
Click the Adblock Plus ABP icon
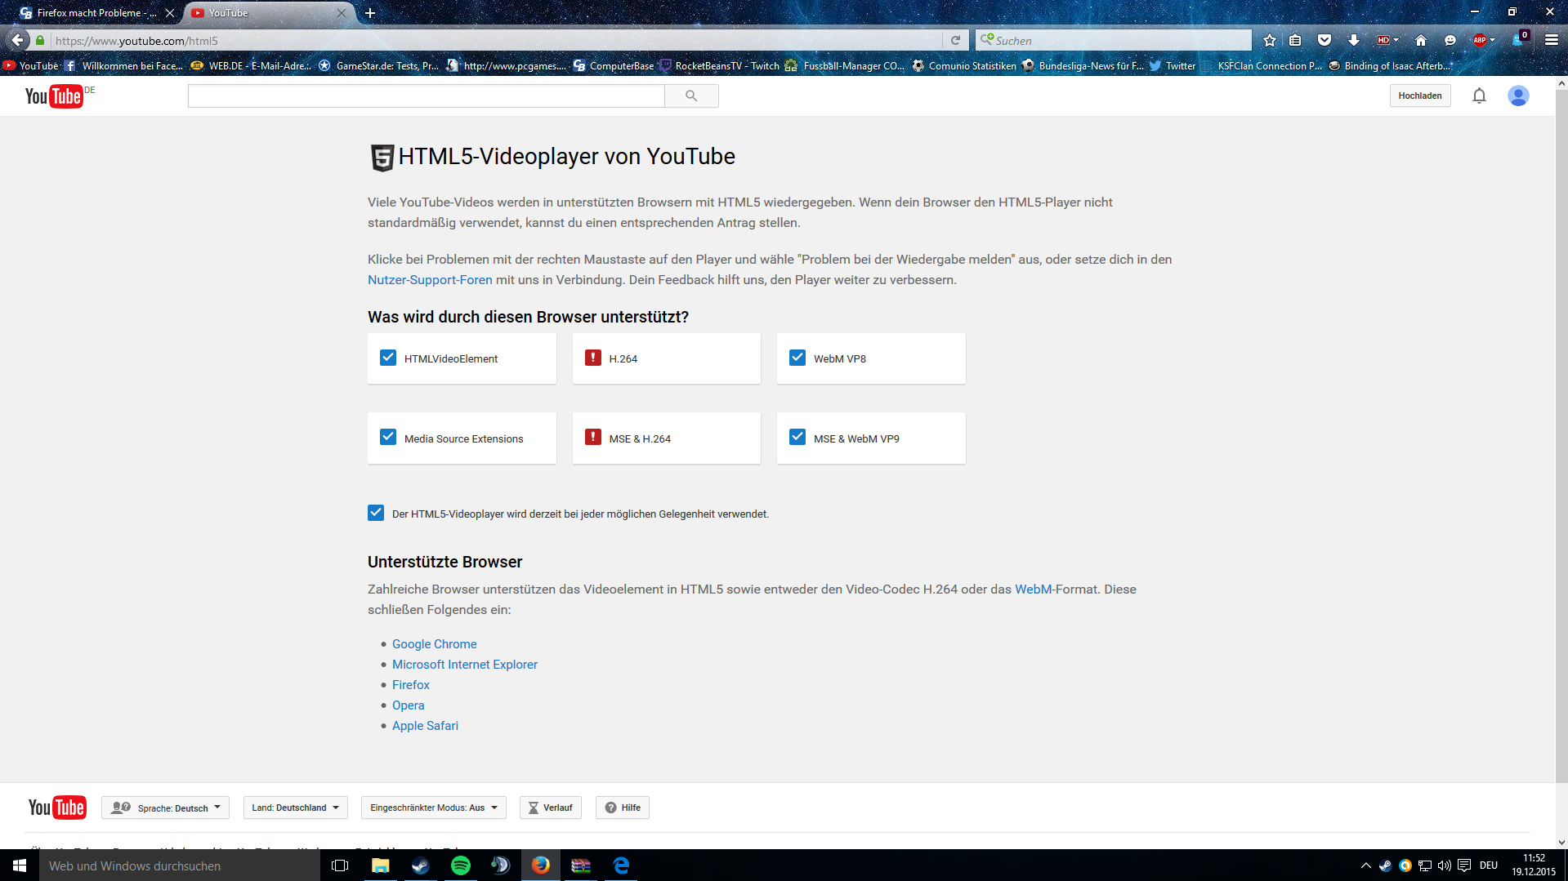point(1480,40)
